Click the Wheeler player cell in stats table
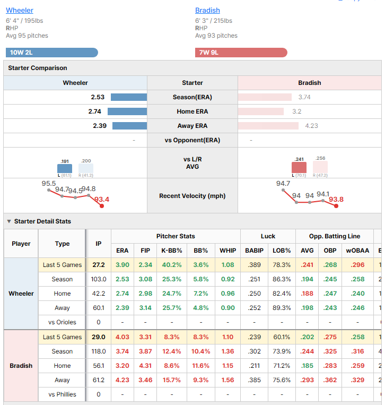This screenshot has width=385, height=405. click(x=21, y=294)
